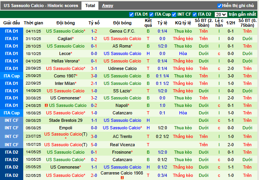Click the 1-2 score of Sassuolo vs Genoa
Screen dimensions: 259x180
(x=94, y=31)
